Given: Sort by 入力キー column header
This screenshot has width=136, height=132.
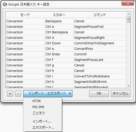Looking at the screenshot, I should click(x=59, y=15).
